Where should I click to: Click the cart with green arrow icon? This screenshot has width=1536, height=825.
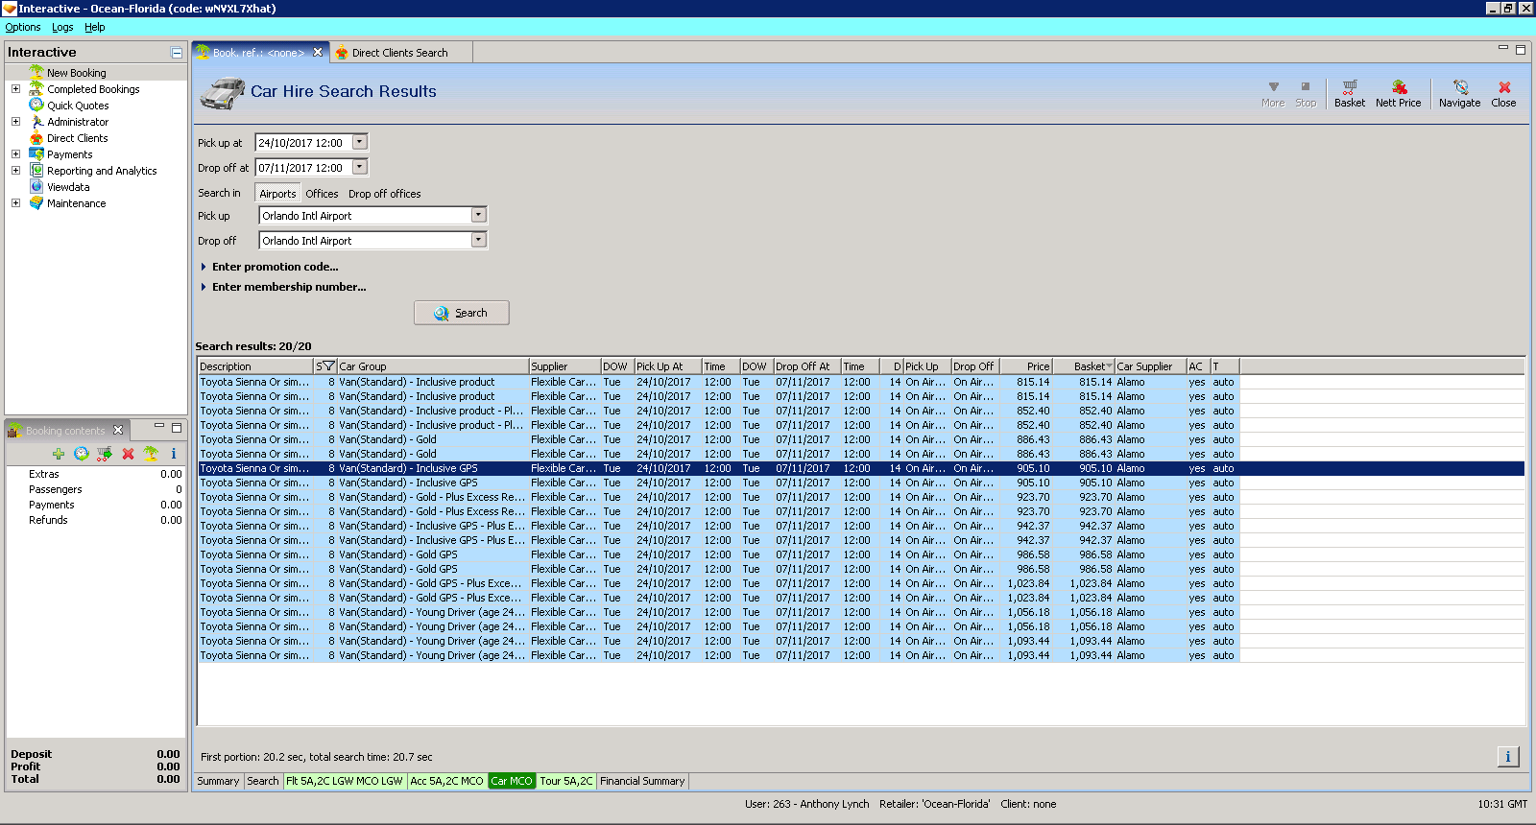tap(105, 454)
